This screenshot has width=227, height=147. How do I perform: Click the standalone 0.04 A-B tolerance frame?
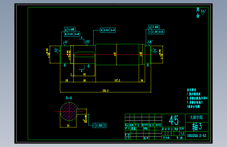[x=108, y=30]
